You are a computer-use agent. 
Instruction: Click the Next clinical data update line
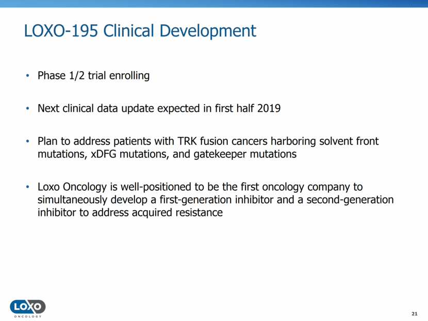(159, 109)
